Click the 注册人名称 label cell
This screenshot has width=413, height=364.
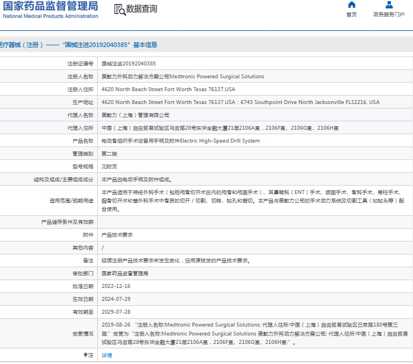(x=80, y=77)
